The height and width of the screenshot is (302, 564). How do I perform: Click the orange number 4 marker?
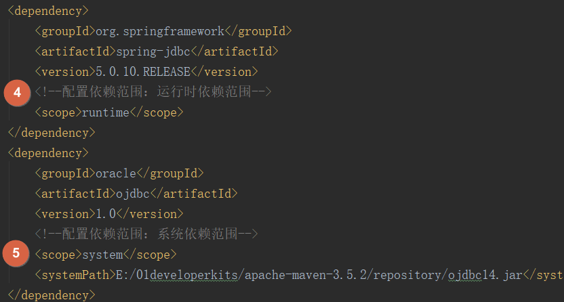pyautogui.click(x=17, y=93)
